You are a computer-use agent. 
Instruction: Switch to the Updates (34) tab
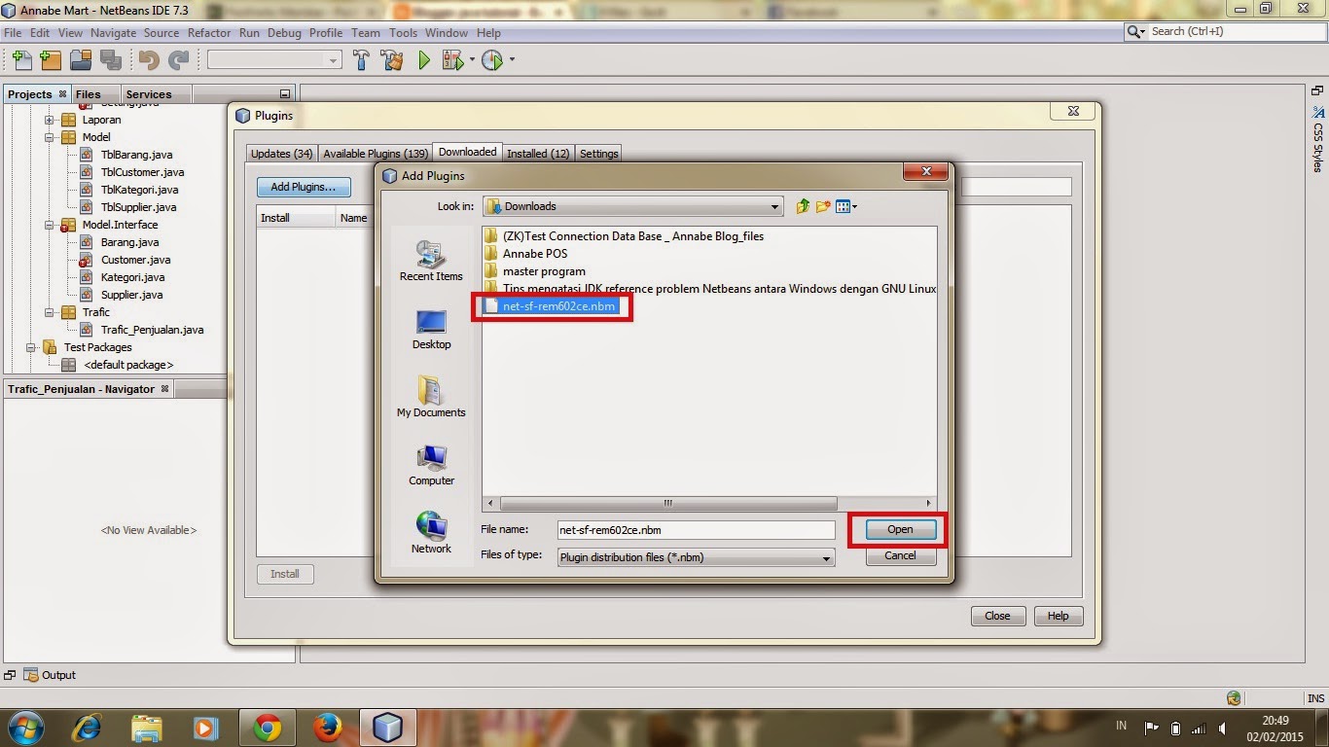click(281, 154)
